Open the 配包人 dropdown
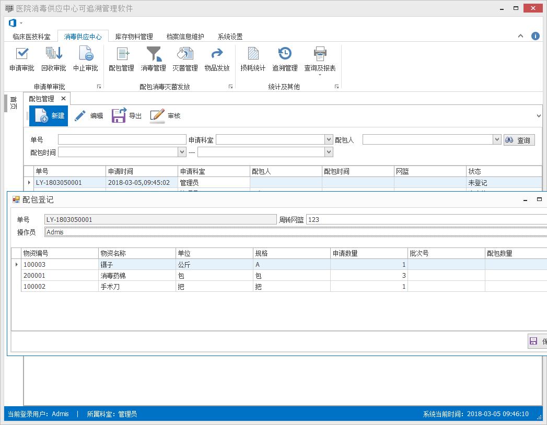547x425 pixels. (x=497, y=140)
